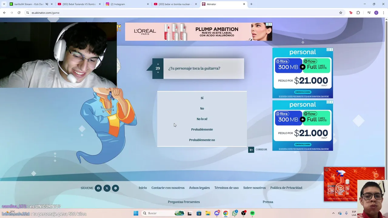Open WhatsApp from taskbar

point(235,213)
